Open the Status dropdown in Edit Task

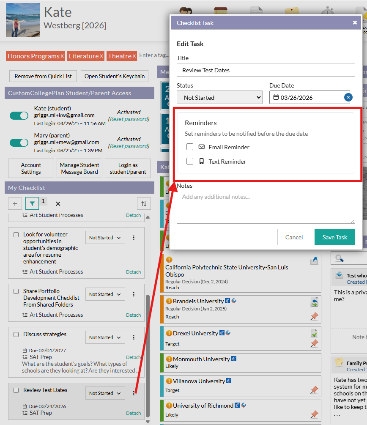(219, 97)
